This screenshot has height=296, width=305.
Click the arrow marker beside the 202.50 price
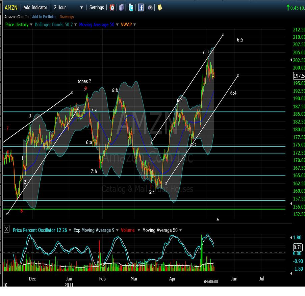pyautogui.click(x=291, y=60)
